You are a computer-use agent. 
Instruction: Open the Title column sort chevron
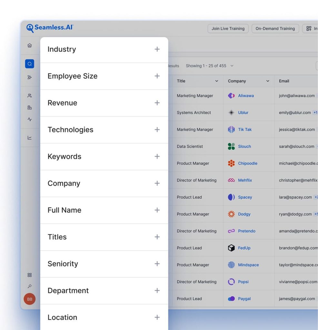[216, 81]
